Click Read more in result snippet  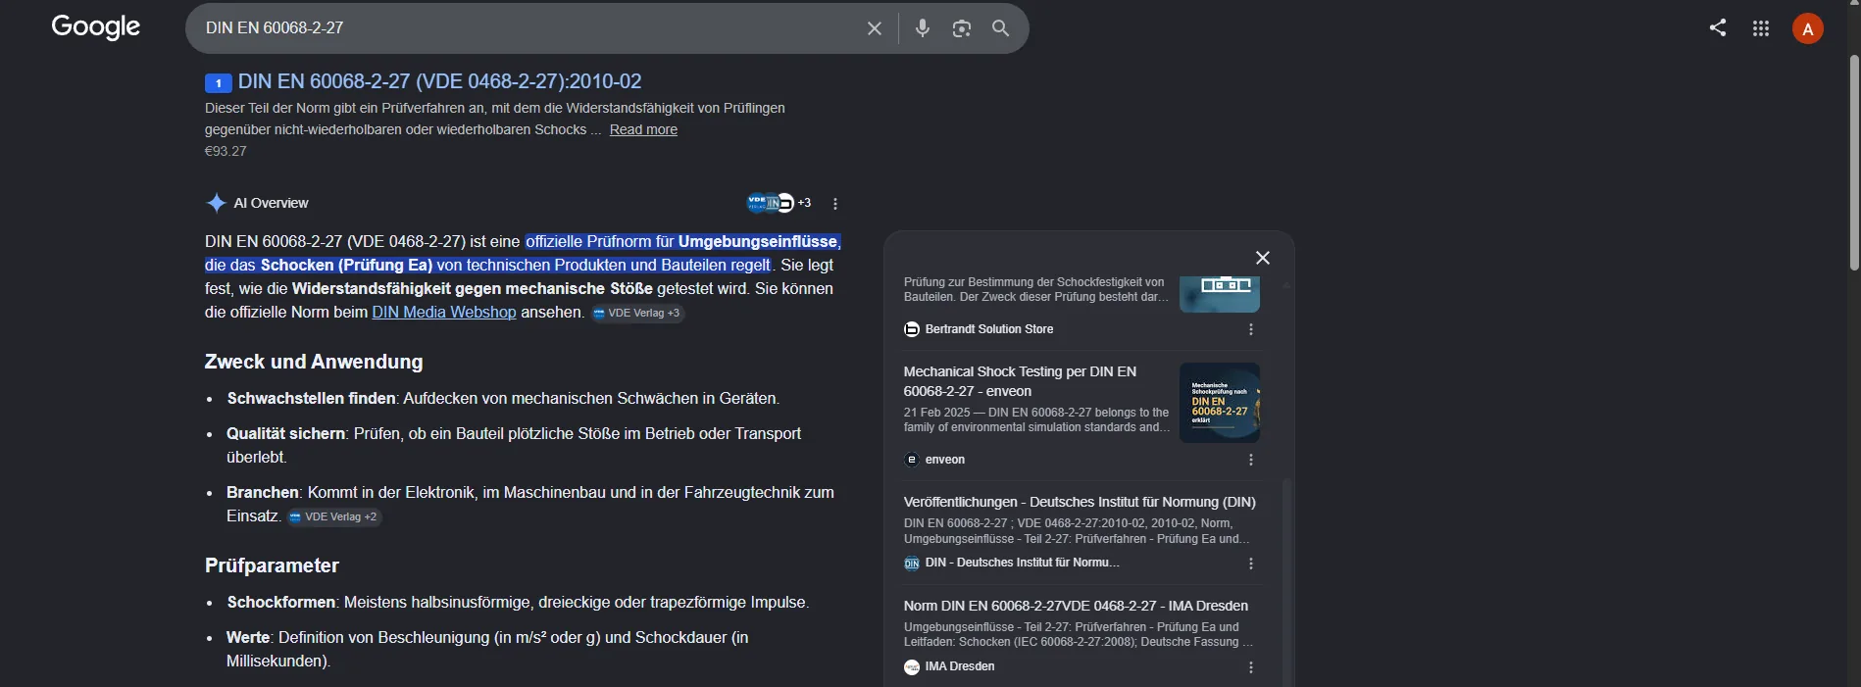coord(643,129)
